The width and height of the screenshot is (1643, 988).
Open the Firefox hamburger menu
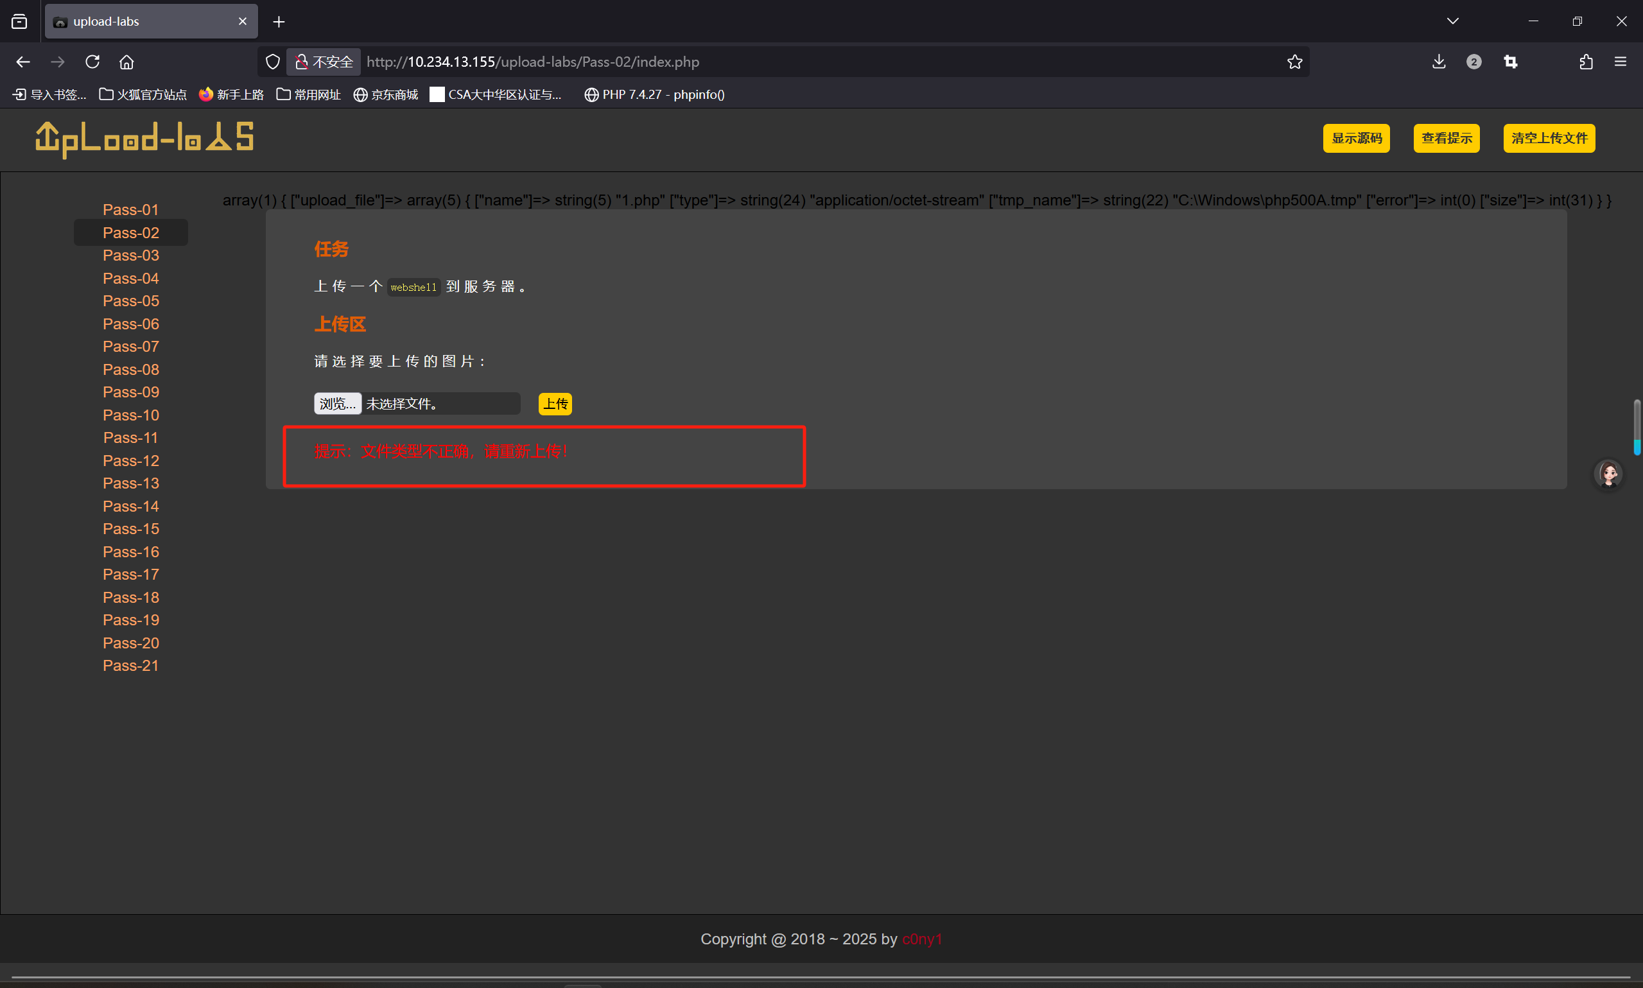point(1621,62)
